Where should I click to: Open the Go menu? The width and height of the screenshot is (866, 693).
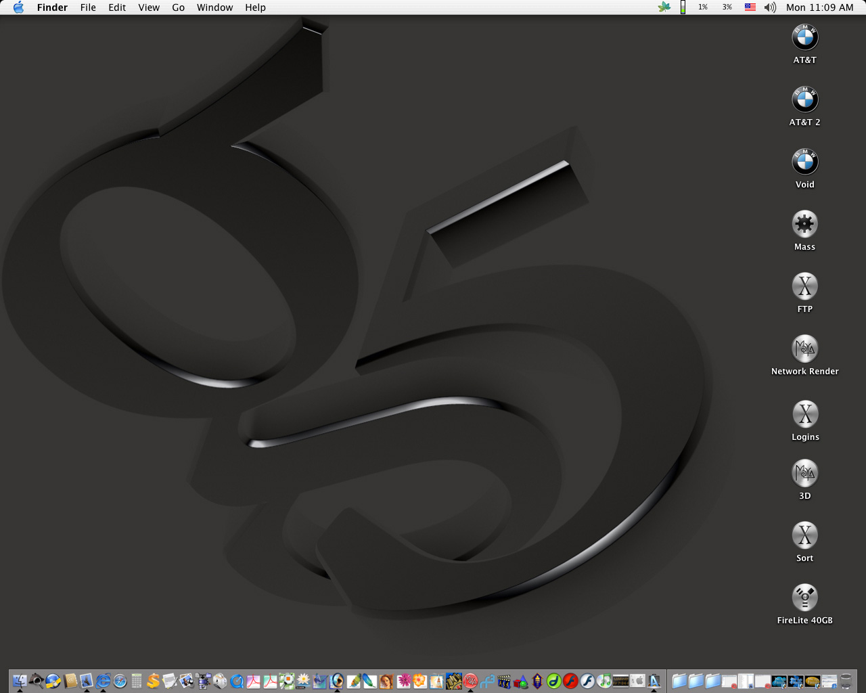[178, 7]
